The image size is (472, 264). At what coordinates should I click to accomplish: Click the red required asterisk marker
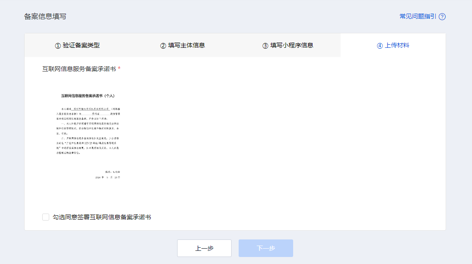119,69
